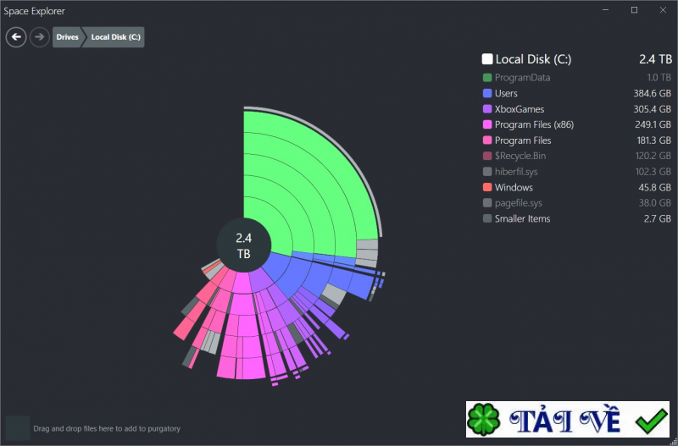Click the TẢI VỀ download banner

tap(567, 419)
